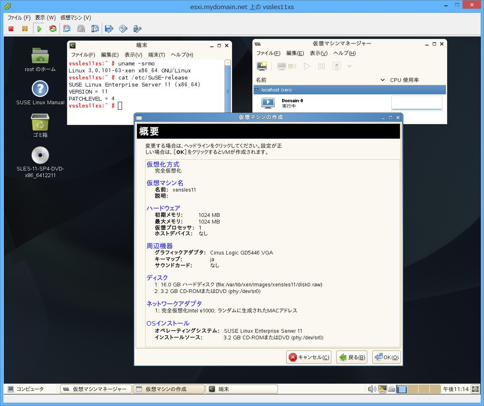Open the terminal ファイル(F) menu
This screenshot has height=406, width=484.
[83, 55]
